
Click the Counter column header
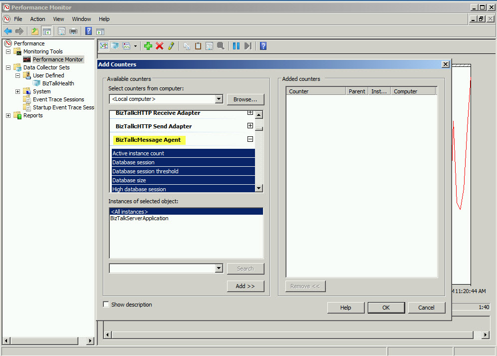click(x=316, y=91)
